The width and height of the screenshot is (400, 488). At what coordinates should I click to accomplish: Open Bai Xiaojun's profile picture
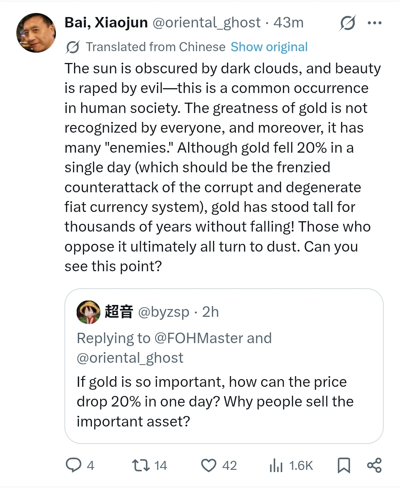click(x=36, y=33)
